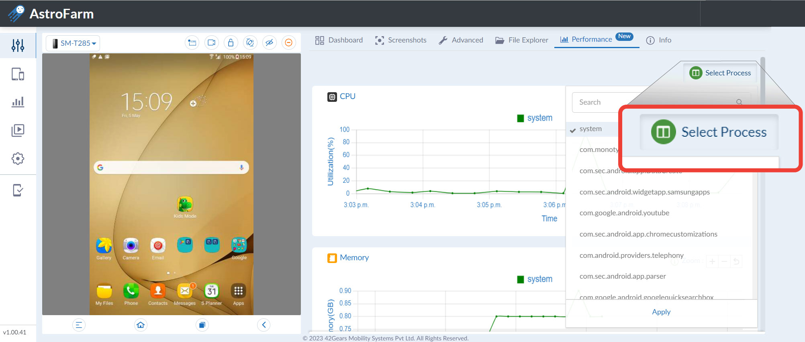This screenshot has height=342, width=805.
Task: Tap the device recent apps button
Action: point(202,325)
